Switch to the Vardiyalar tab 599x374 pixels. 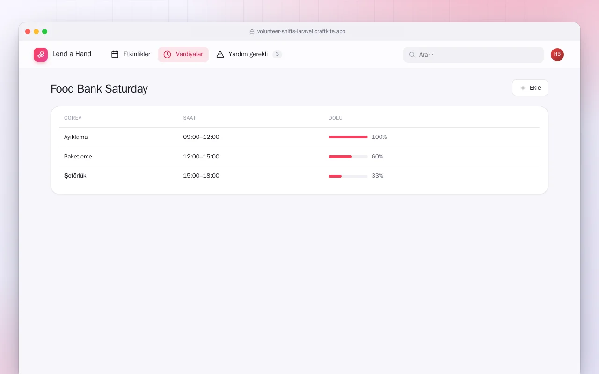point(183,54)
